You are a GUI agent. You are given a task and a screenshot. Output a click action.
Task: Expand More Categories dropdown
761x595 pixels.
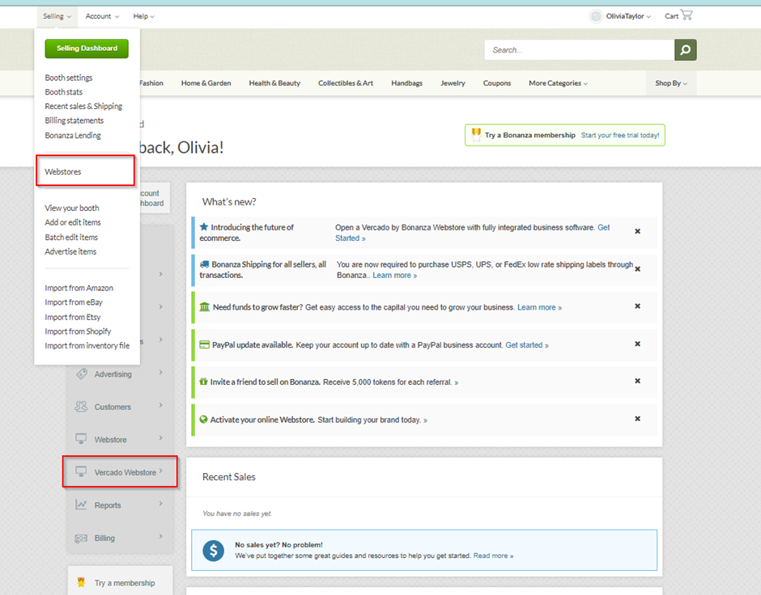point(558,82)
